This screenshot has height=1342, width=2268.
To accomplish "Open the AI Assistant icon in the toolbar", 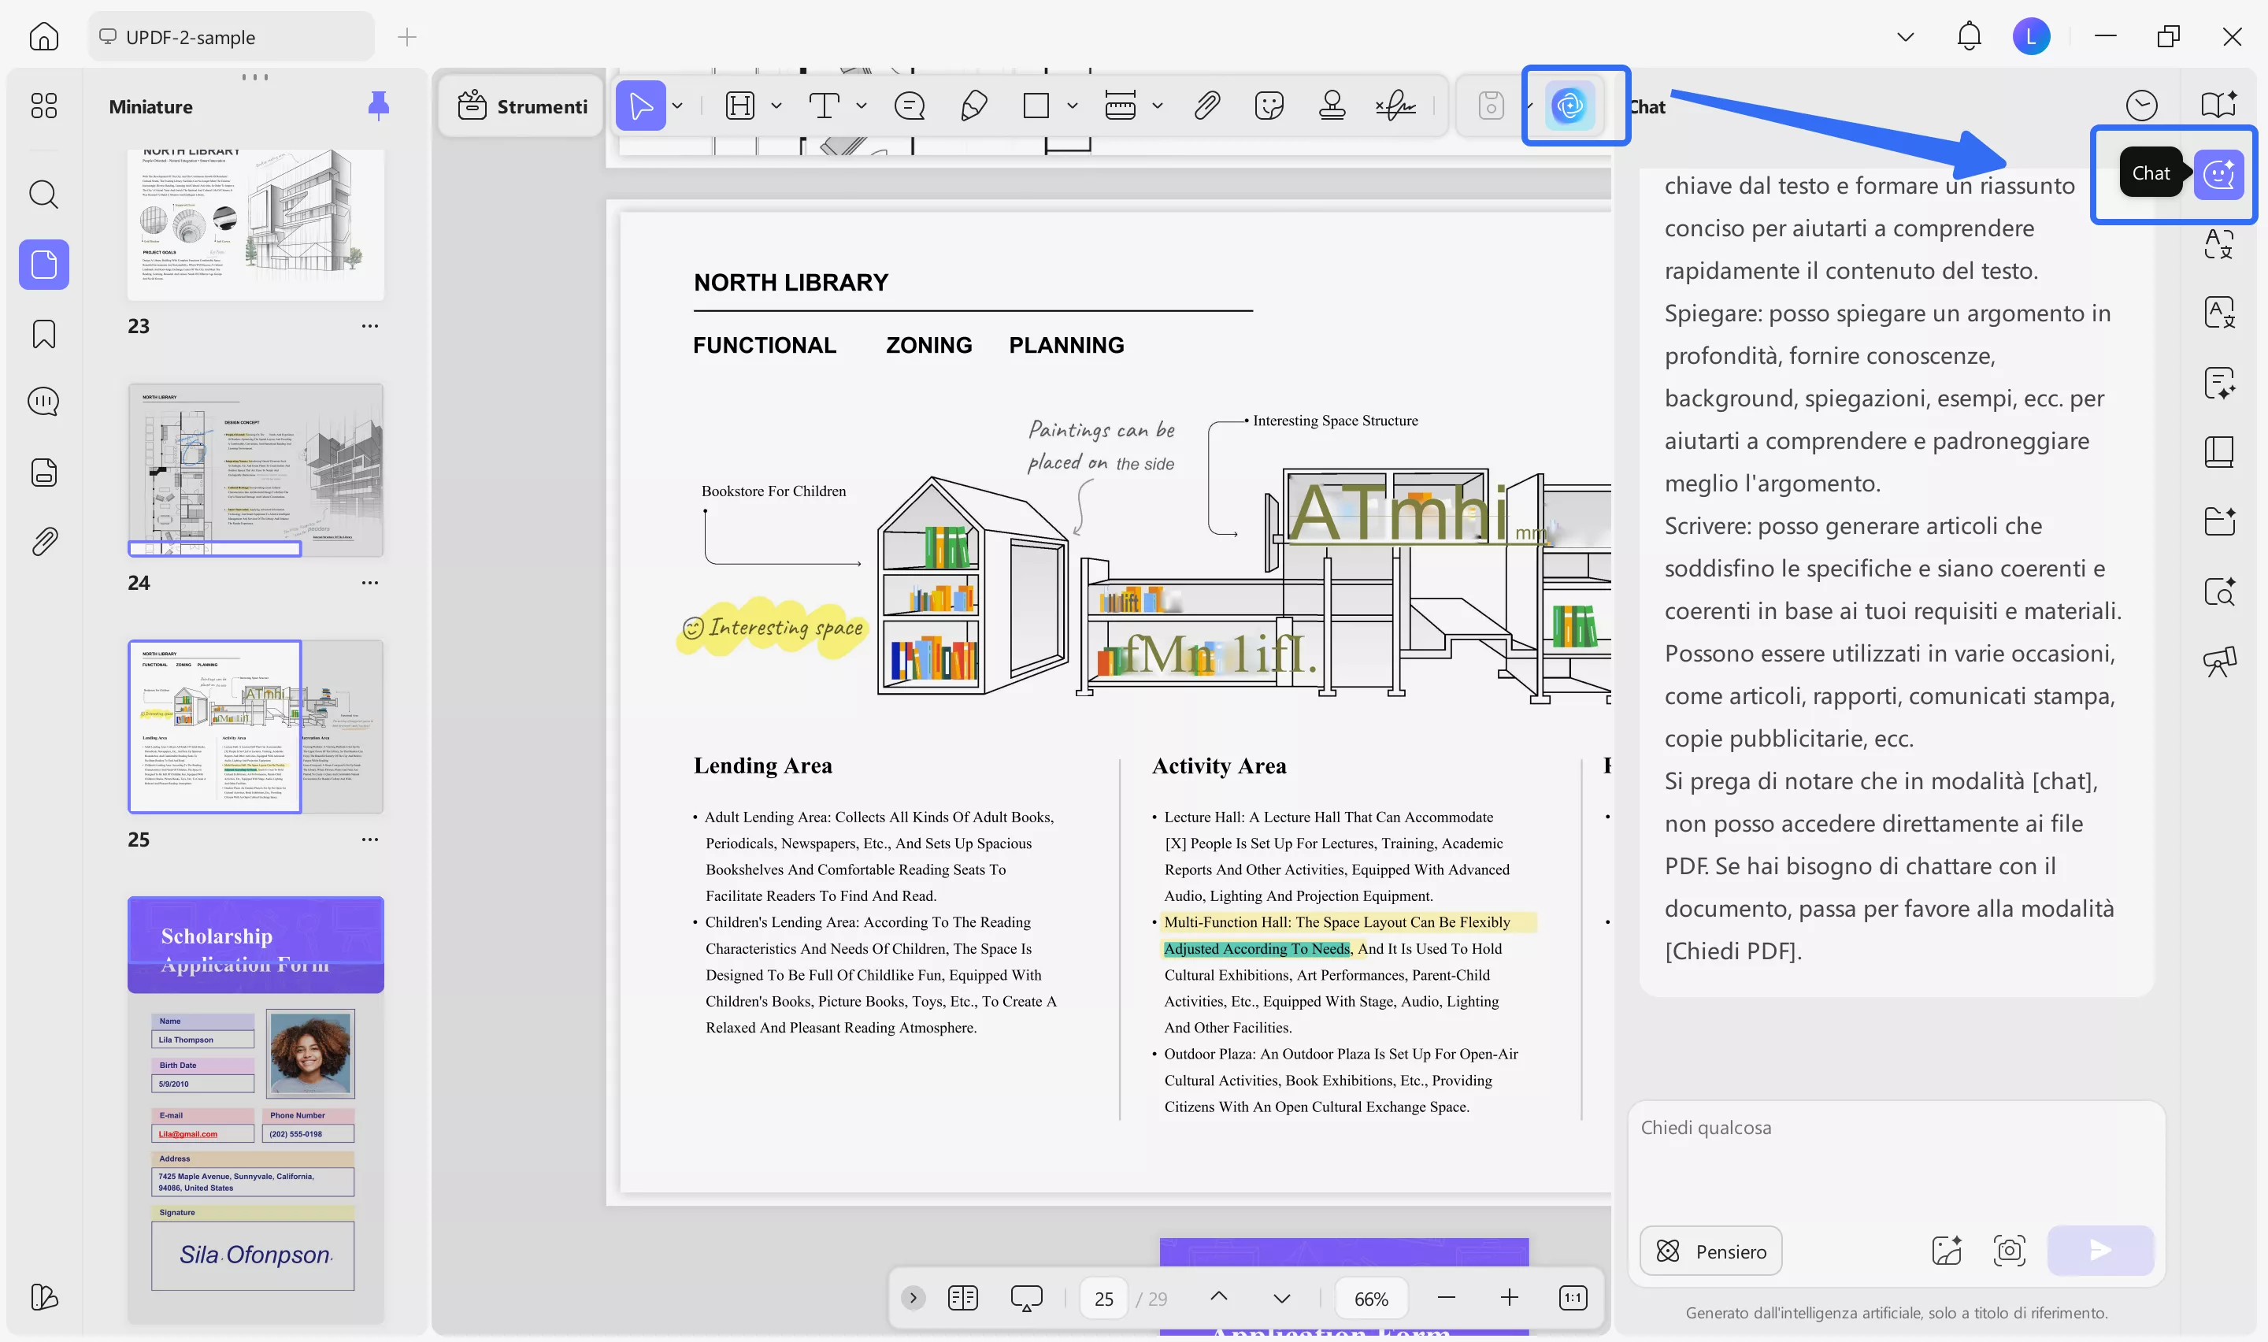I will pos(1573,106).
